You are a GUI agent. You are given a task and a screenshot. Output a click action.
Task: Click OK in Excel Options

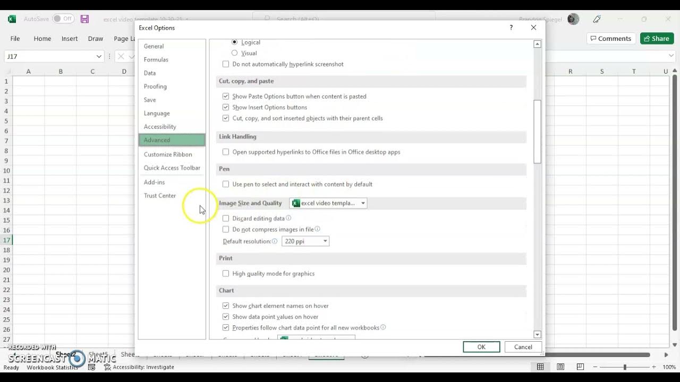(481, 347)
